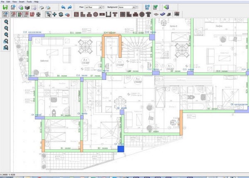Image resolution: width=249 pixels, height=178 pixels.
Task: Click the bottom zoom icon in sidebar
Action: [6, 48]
